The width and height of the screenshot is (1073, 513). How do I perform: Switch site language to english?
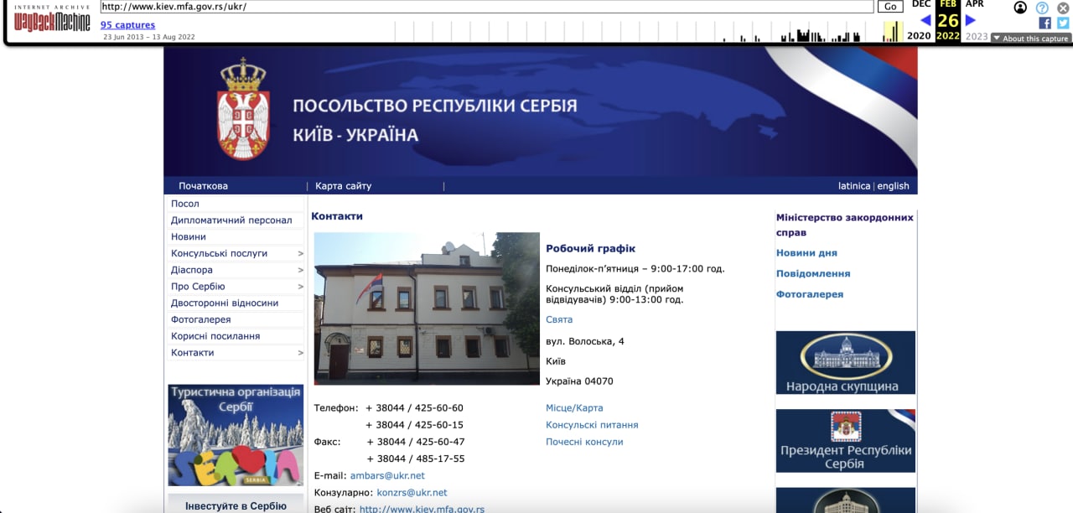point(893,186)
